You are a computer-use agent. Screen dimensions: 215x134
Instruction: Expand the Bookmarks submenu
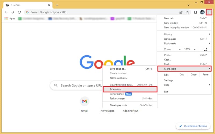[184, 43]
